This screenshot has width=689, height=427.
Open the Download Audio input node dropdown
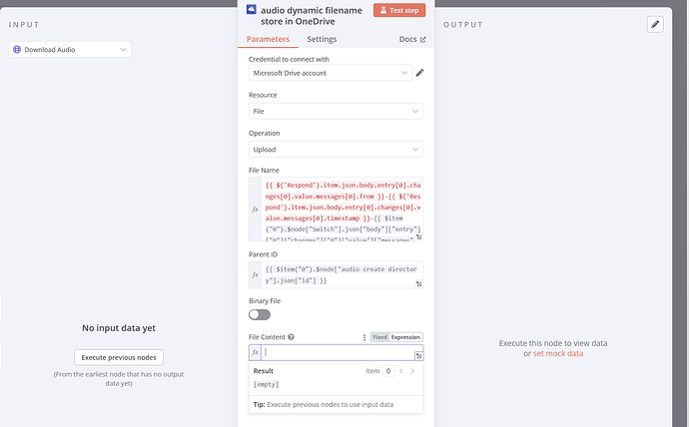(x=70, y=49)
